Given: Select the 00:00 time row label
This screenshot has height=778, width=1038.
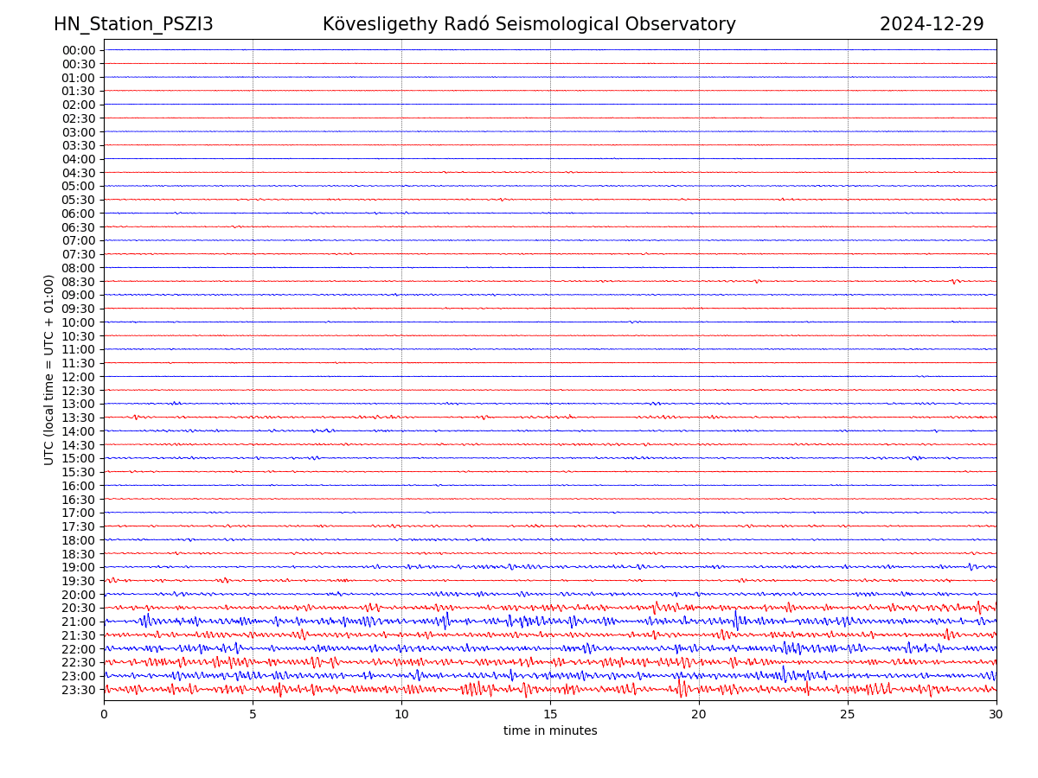Looking at the screenshot, I should pyautogui.click(x=79, y=50).
